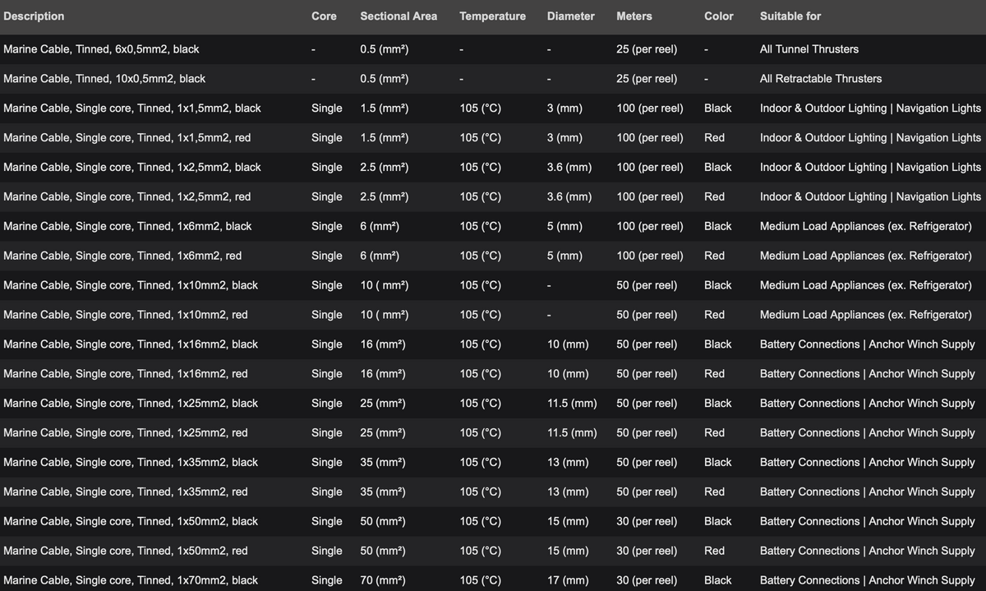Click the Diameter column header

tap(571, 16)
